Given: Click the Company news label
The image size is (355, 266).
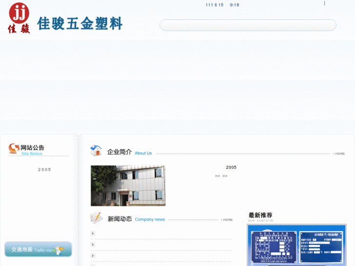Looking at the screenshot, I should pyautogui.click(x=150, y=219).
